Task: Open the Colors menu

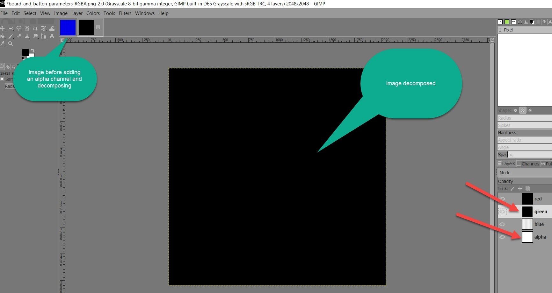Action: point(93,13)
